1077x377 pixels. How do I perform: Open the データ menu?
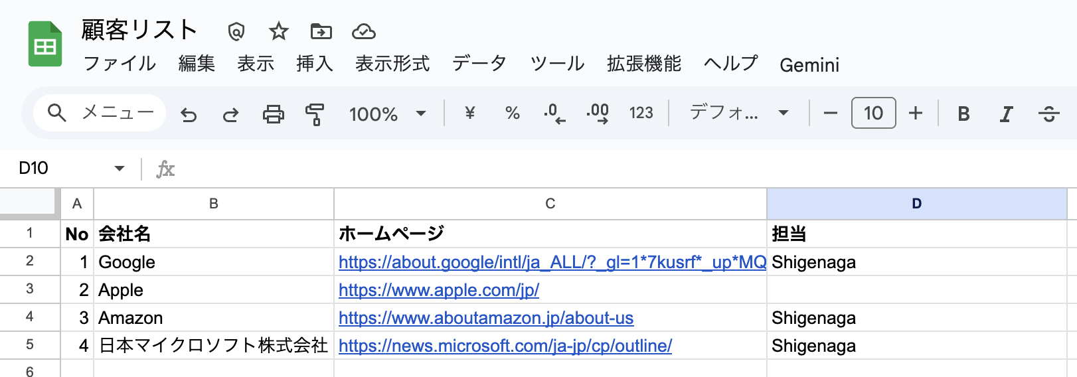(x=479, y=64)
